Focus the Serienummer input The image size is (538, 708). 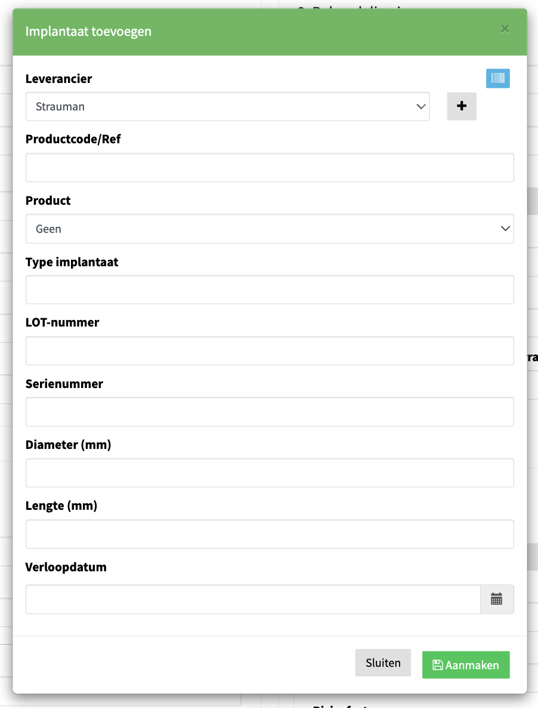pyautogui.click(x=270, y=412)
